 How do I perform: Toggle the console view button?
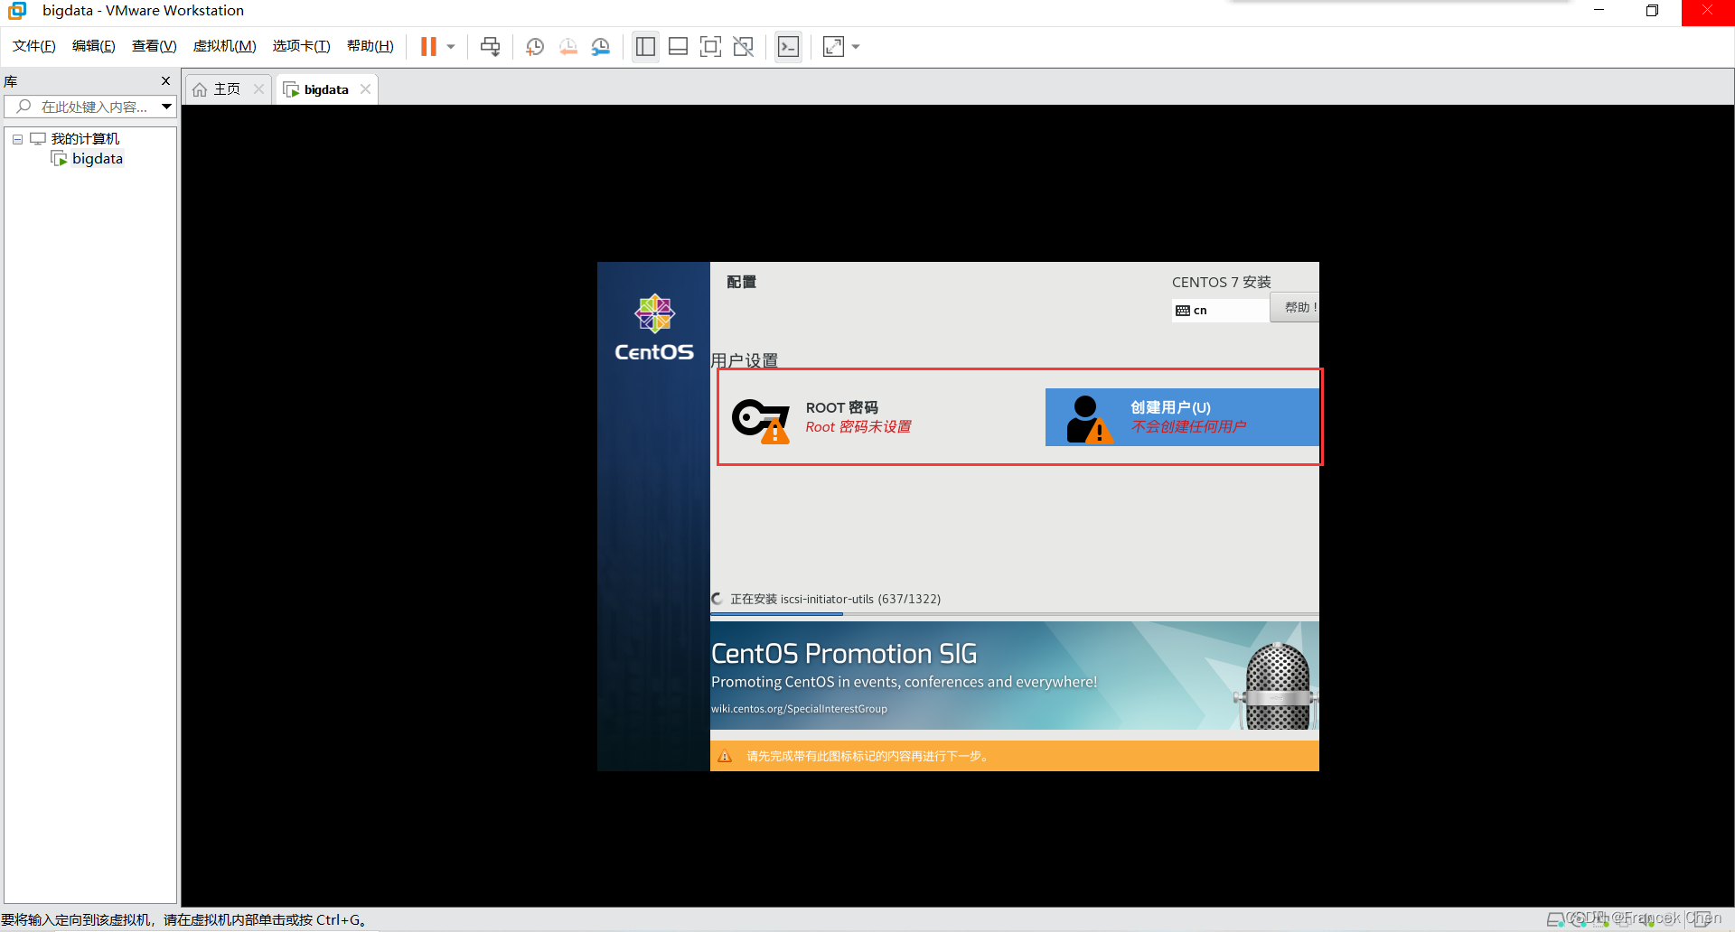(788, 46)
